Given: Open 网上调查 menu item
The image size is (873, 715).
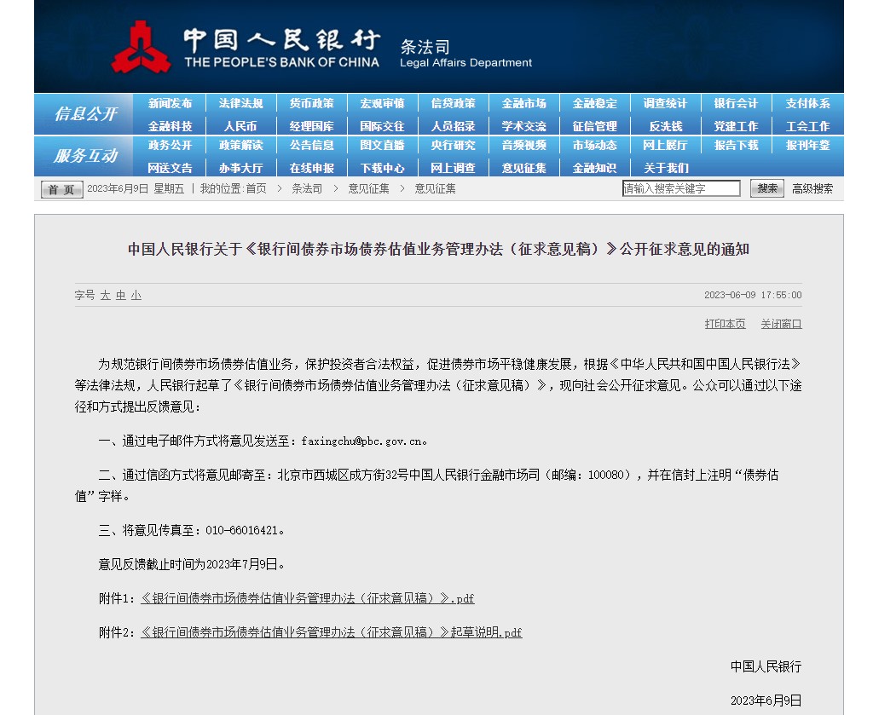Looking at the screenshot, I should [x=454, y=168].
